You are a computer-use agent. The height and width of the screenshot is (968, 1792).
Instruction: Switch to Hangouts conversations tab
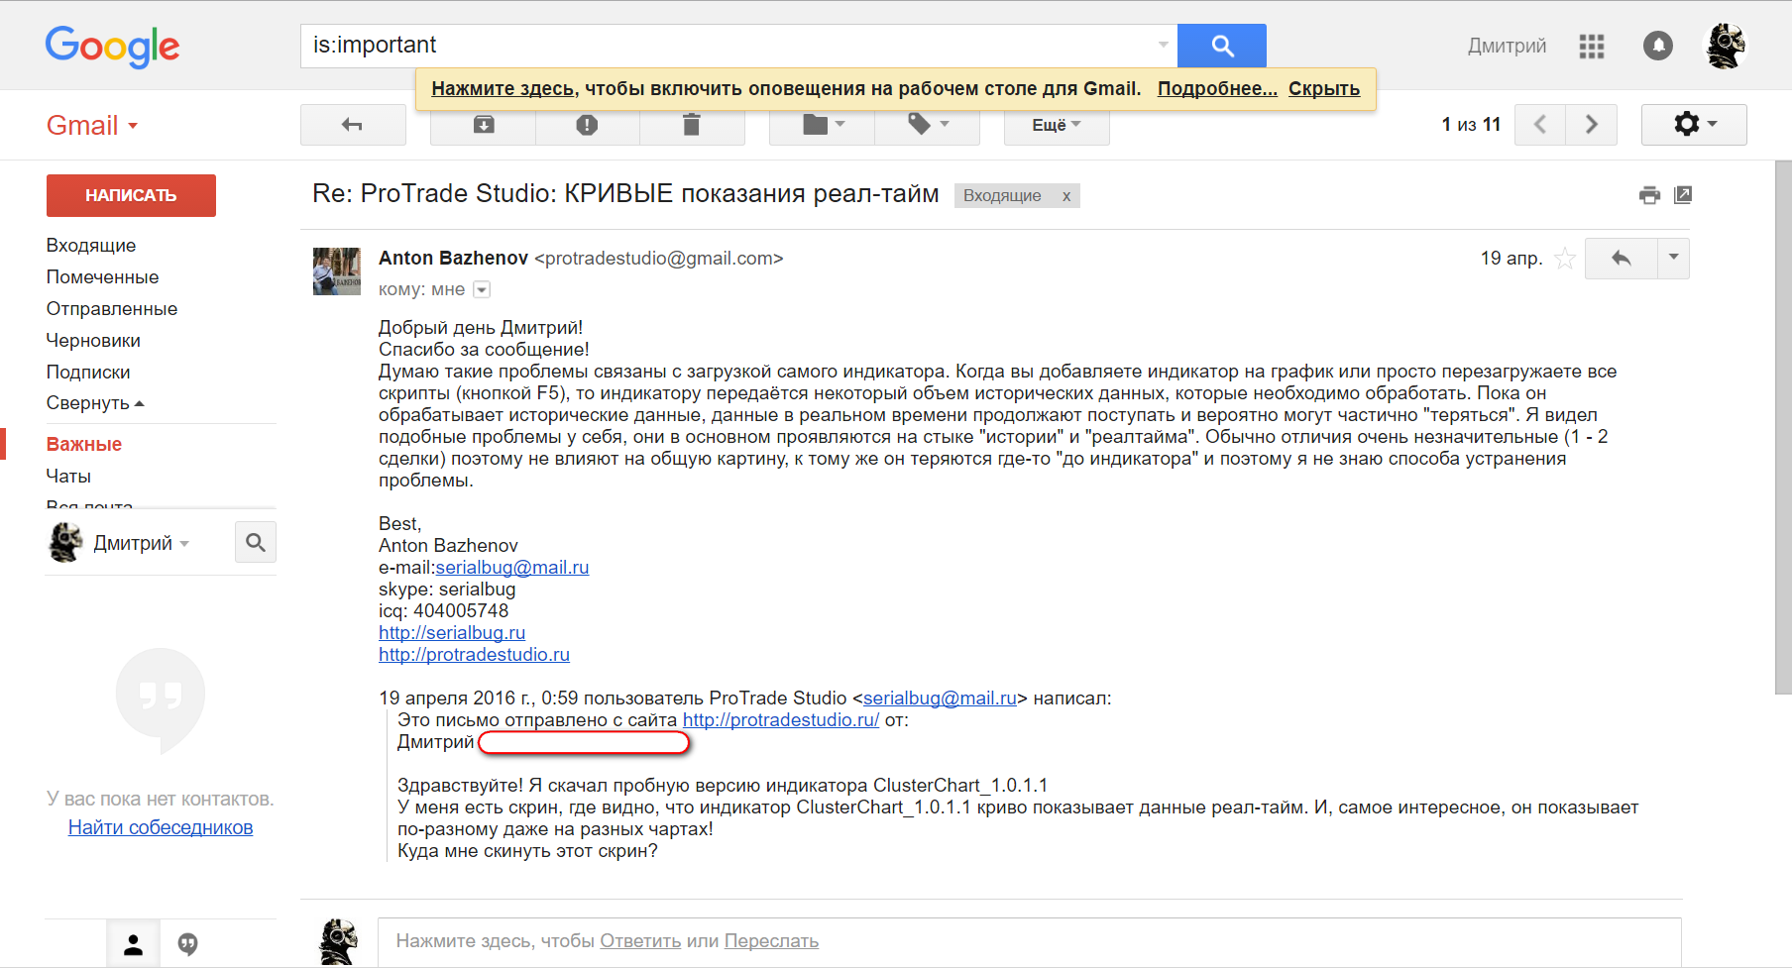[187, 944]
